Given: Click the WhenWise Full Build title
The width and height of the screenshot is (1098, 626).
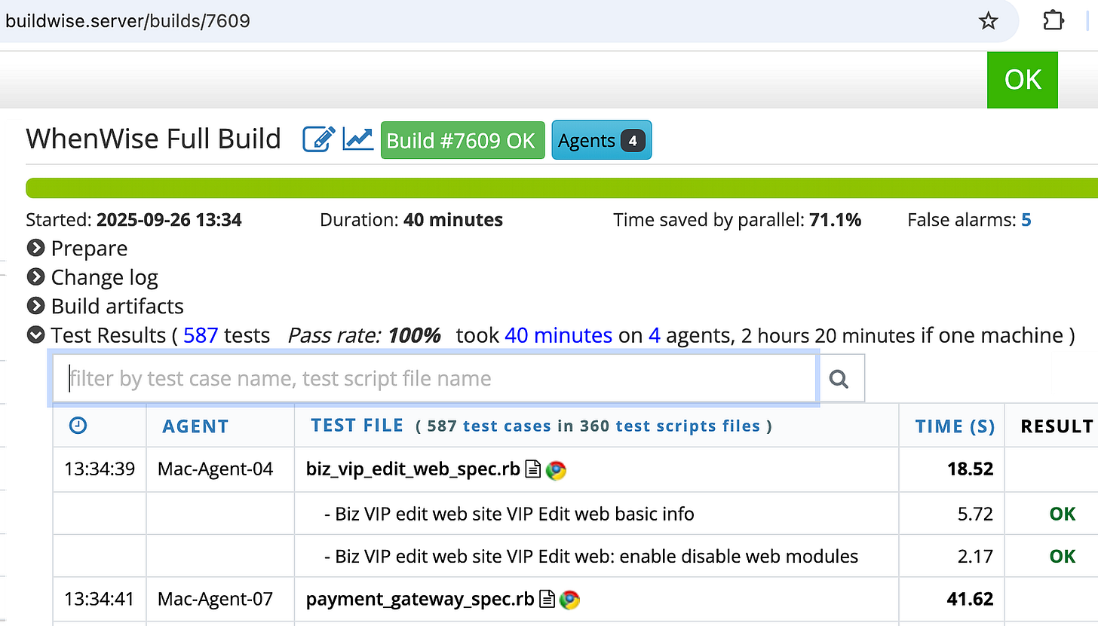Looking at the screenshot, I should tap(153, 139).
